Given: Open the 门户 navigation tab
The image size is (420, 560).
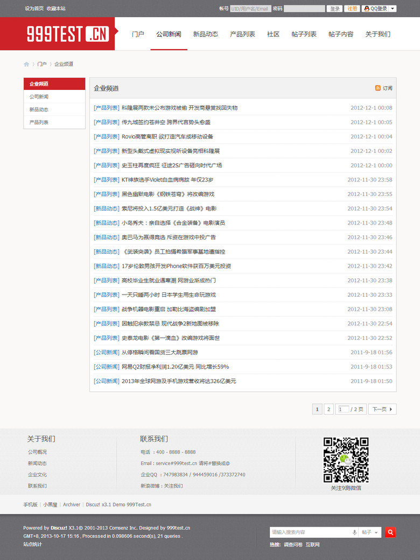Looking at the screenshot, I should point(138,34).
